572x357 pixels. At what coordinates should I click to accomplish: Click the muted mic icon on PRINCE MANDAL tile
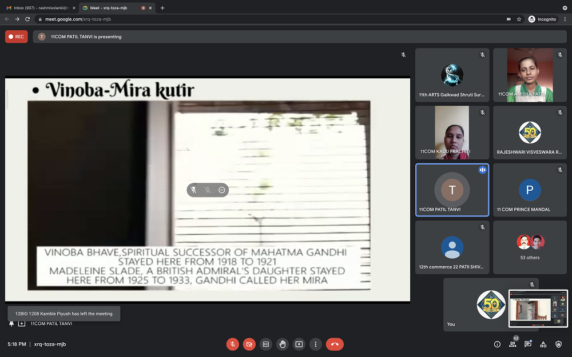[x=560, y=170]
